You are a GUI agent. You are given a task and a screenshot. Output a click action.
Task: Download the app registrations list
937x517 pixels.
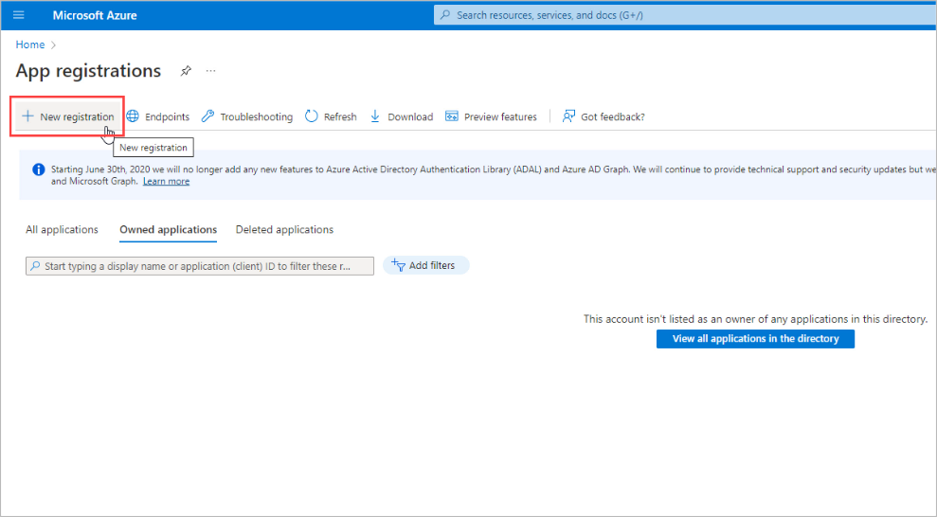point(401,116)
